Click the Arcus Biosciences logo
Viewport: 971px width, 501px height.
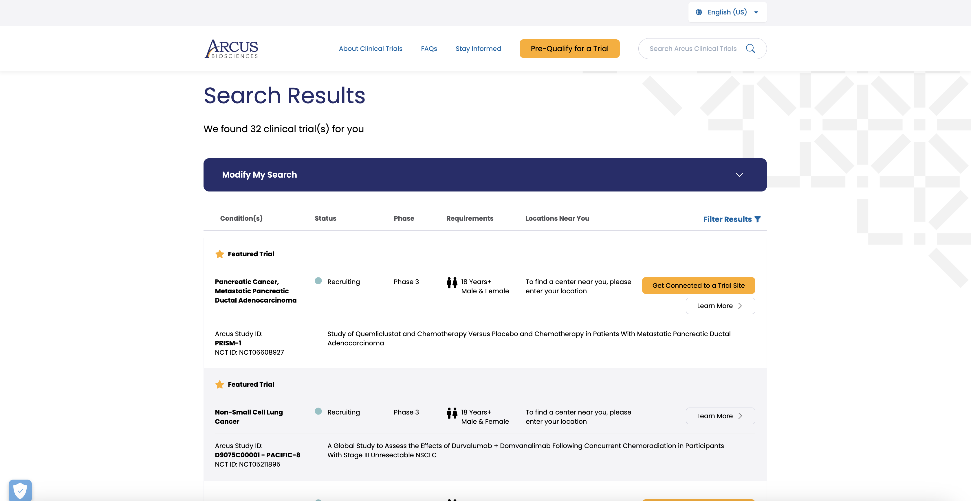tap(231, 49)
